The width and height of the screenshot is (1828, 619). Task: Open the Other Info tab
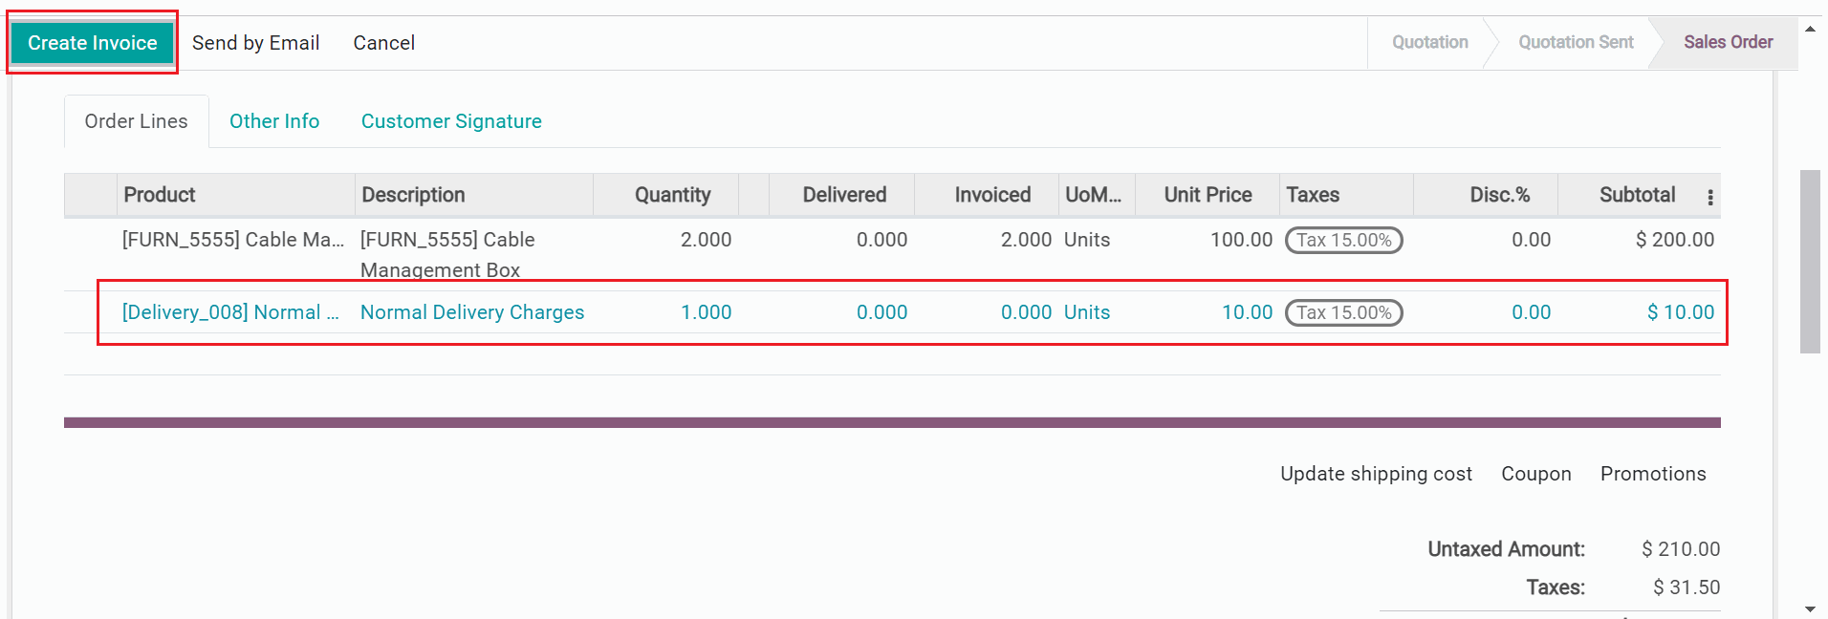(x=273, y=121)
